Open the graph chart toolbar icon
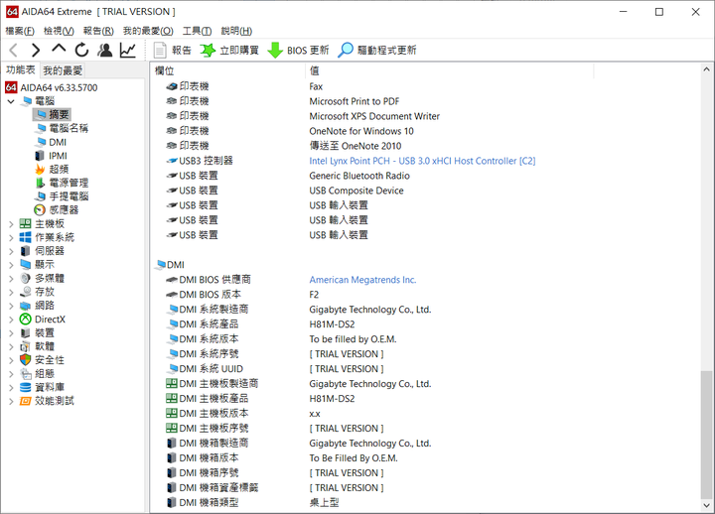 (x=128, y=50)
